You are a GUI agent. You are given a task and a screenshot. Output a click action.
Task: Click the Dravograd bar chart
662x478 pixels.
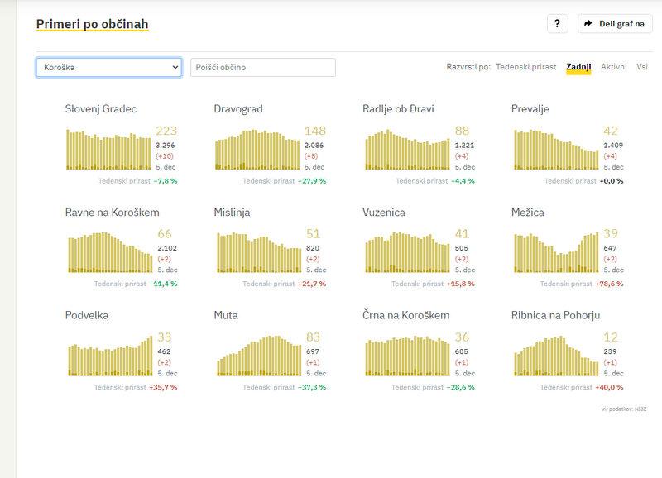[257, 149]
